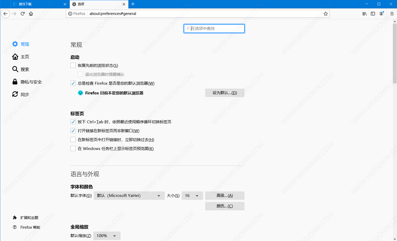Bookmark this page with the star icon
This screenshot has height=241, width=397.
325,14
